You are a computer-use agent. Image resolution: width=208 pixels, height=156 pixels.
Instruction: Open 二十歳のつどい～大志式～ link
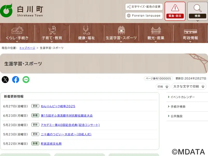(66, 134)
